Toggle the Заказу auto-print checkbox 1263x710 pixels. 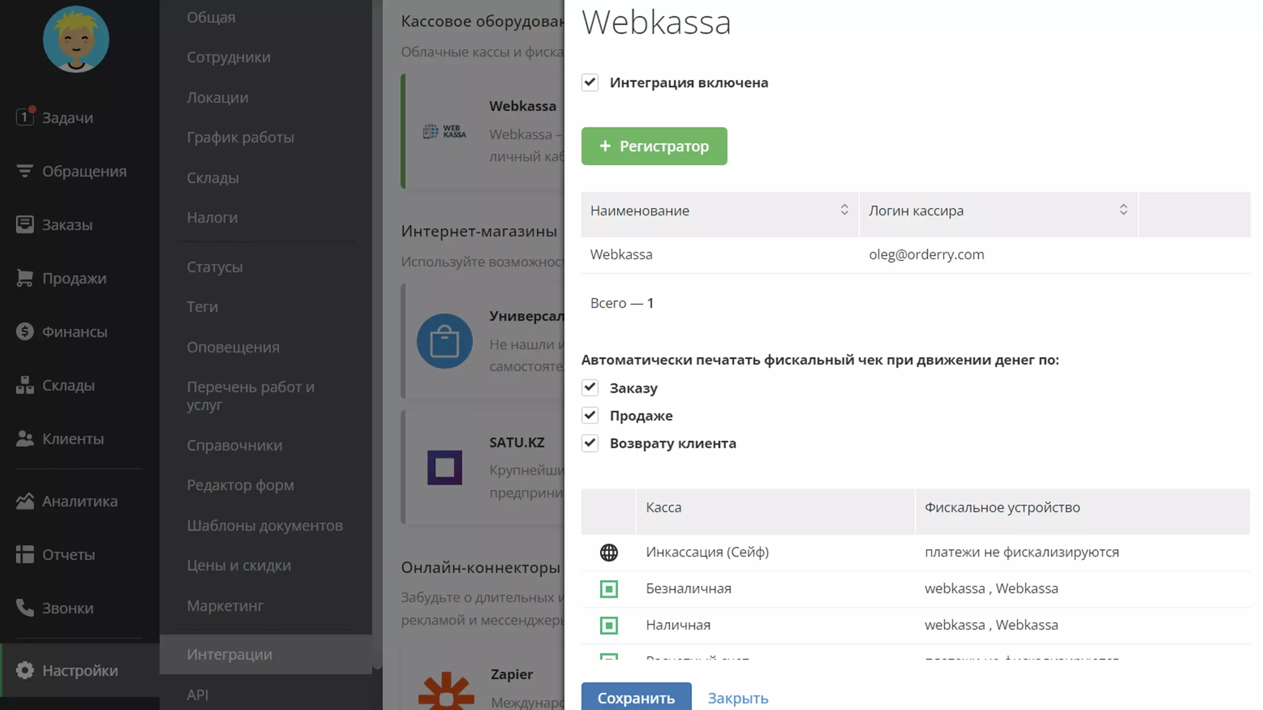590,388
